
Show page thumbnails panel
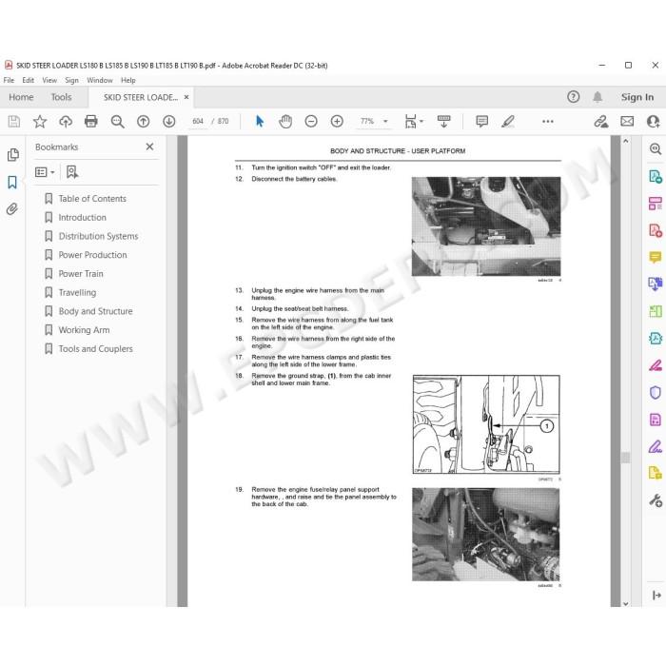(13, 155)
